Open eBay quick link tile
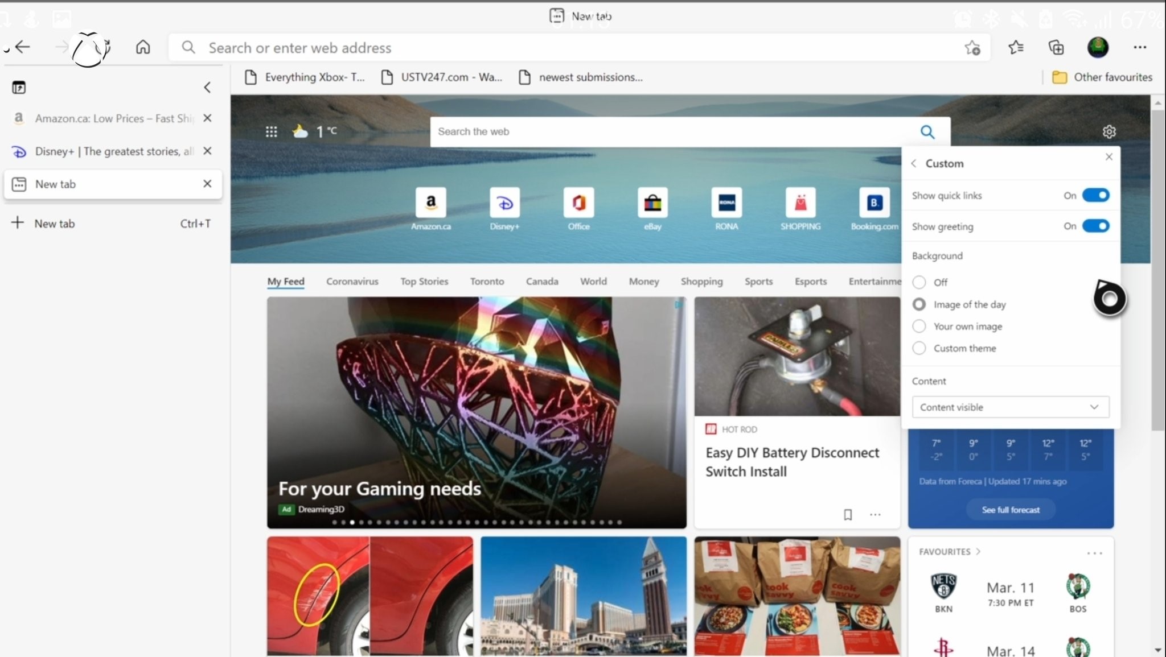This screenshot has width=1166, height=657. coord(653,209)
